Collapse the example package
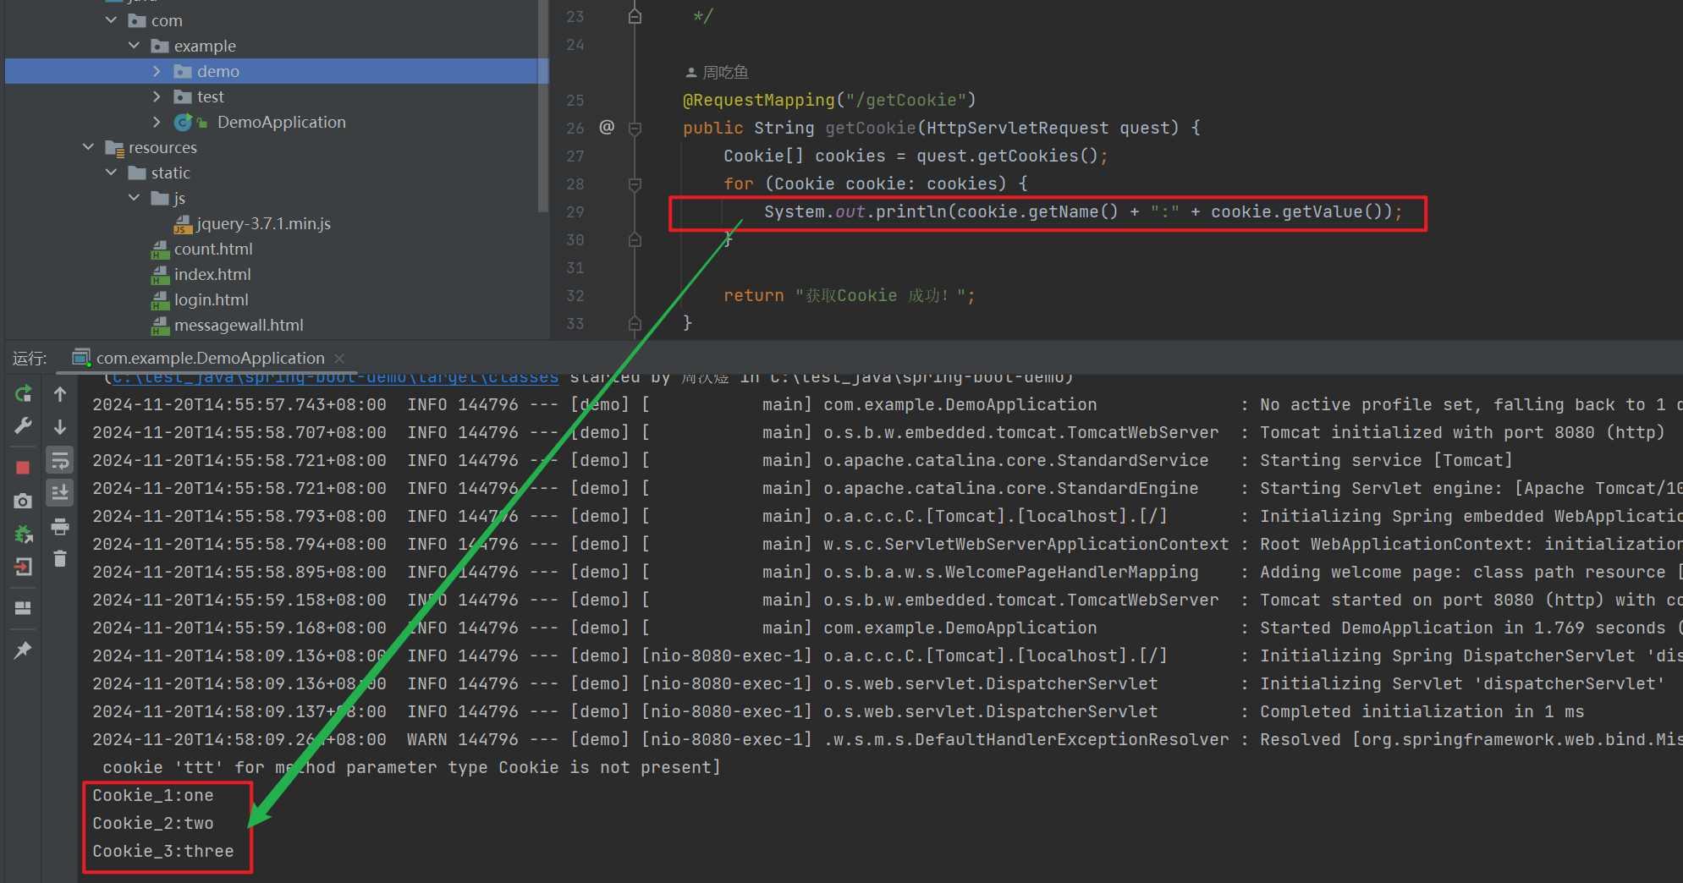1683x883 pixels. [134, 45]
